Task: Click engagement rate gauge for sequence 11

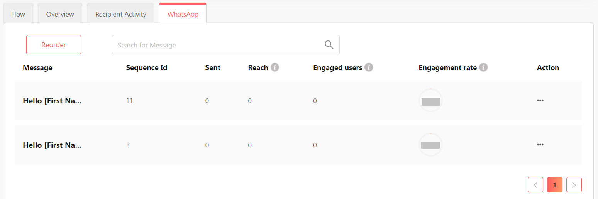Action: click(430, 101)
